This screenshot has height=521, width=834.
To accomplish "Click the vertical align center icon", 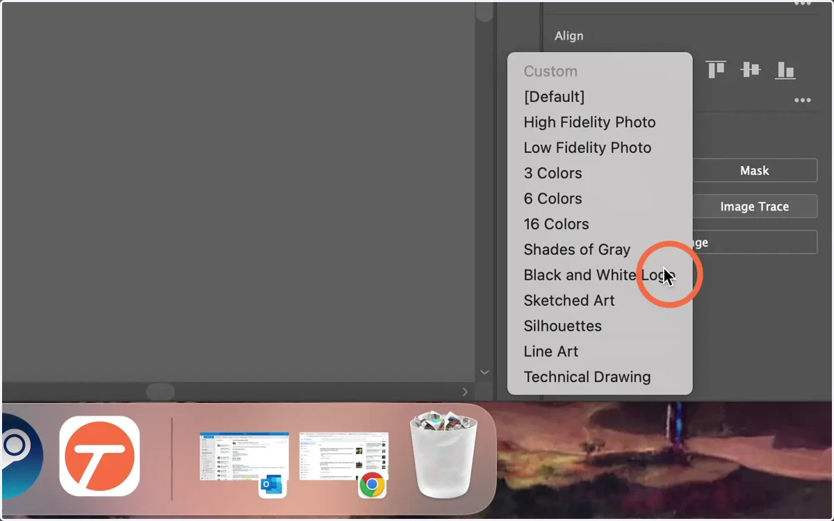I will pyautogui.click(x=751, y=69).
